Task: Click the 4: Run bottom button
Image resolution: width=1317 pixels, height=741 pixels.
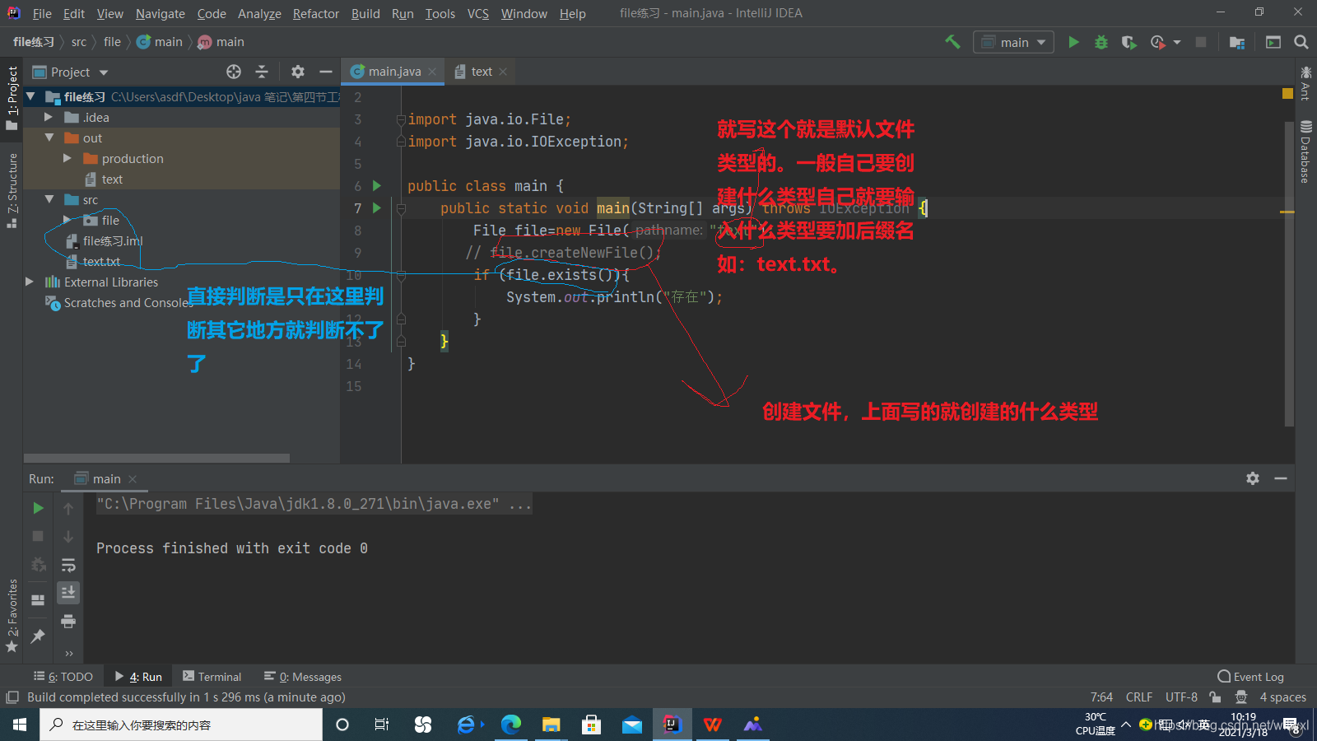Action: (x=139, y=677)
